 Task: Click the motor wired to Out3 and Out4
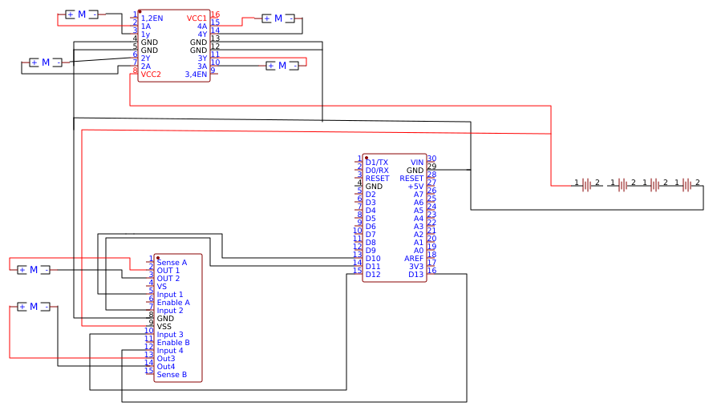coord(34,307)
